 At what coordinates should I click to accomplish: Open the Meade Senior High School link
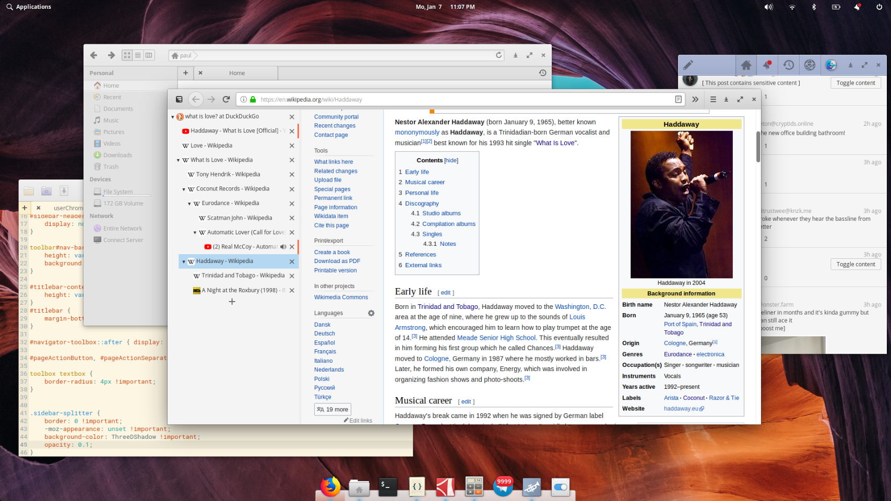coord(496,338)
